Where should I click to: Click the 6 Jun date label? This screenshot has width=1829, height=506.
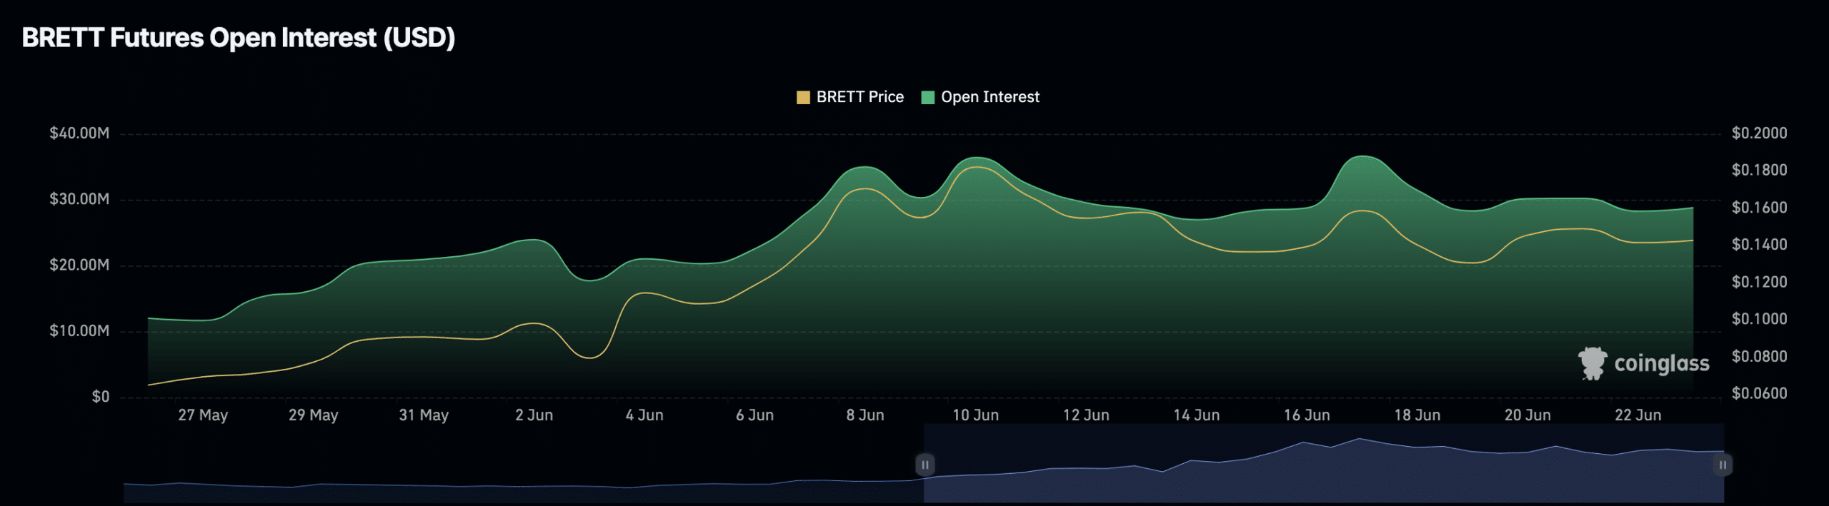(754, 415)
